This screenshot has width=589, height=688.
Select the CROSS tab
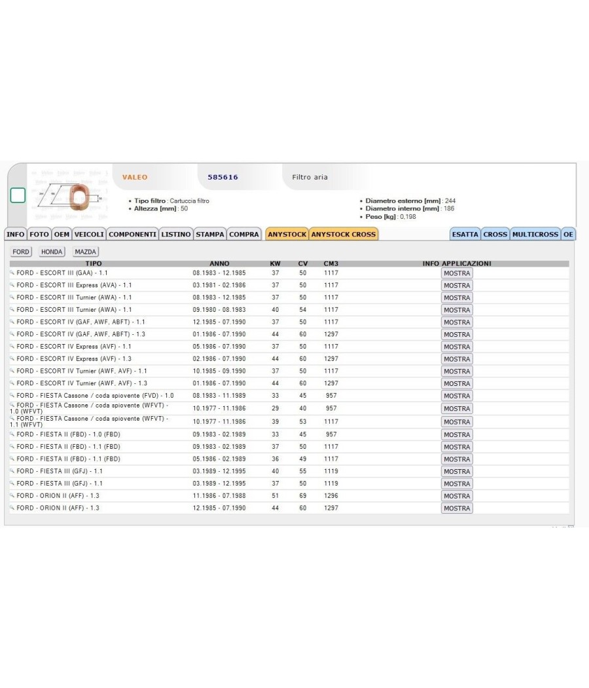495,235
